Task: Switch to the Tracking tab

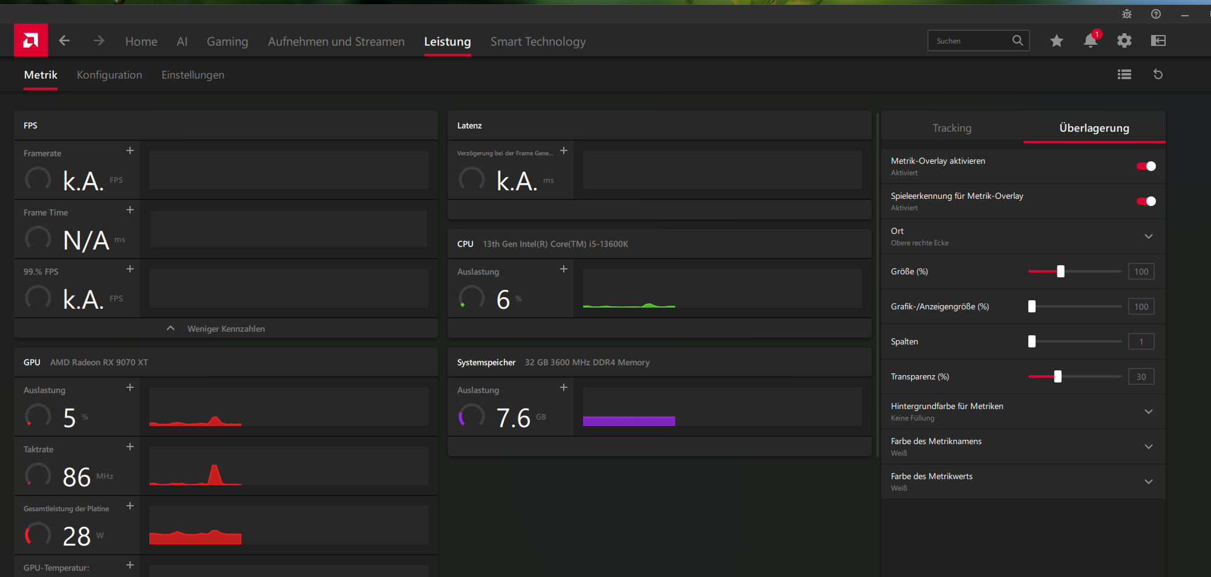Action: (952, 128)
